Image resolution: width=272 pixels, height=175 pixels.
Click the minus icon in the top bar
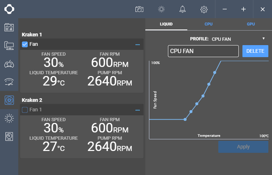[225, 9]
